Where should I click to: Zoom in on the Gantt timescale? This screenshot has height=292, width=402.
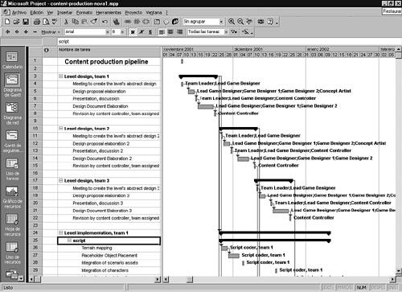click(x=232, y=22)
